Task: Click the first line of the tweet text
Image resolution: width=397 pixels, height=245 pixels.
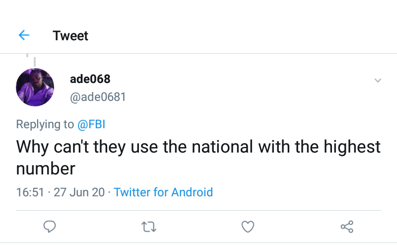Action: pyautogui.click(x=198, y=147)
